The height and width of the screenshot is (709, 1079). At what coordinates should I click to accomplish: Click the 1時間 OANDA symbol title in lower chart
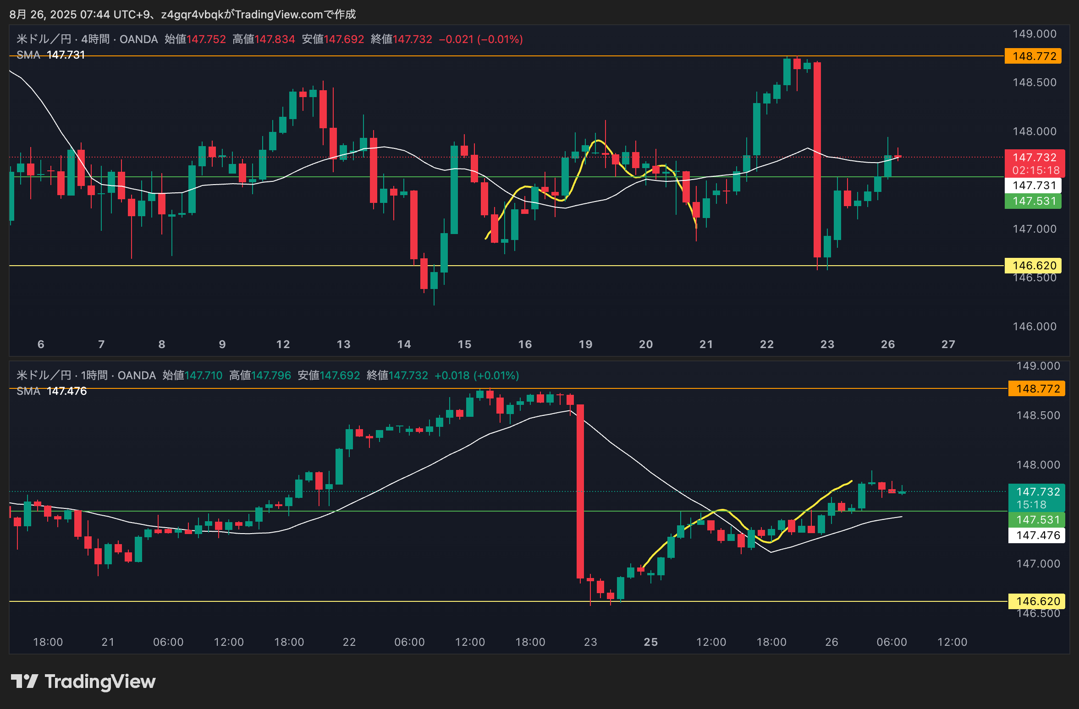pyautogui.click(x=86, y=376)
